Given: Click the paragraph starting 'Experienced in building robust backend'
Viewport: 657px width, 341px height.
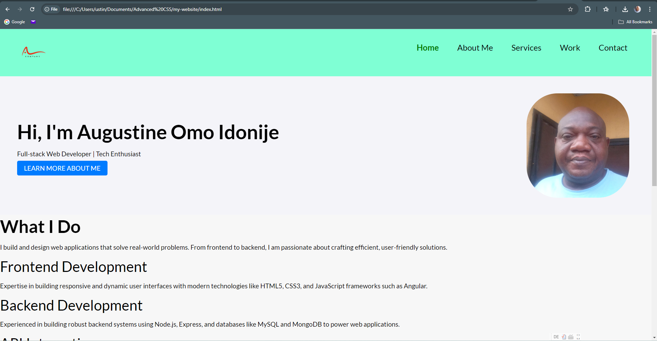Looking at the screenshot, I should 200,324.
